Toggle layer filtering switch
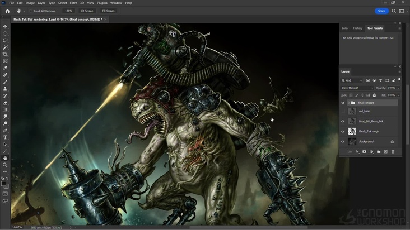Viewport: 410px width, 230px height. point(399,80)
